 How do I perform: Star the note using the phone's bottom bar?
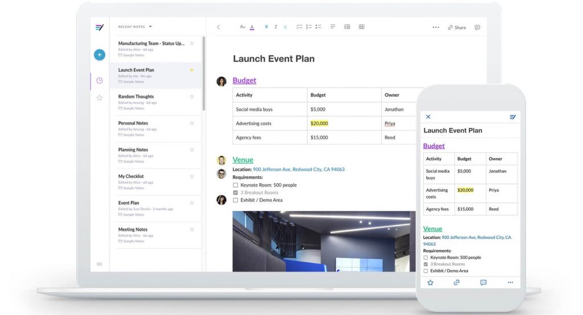click(x=430, y=283)
